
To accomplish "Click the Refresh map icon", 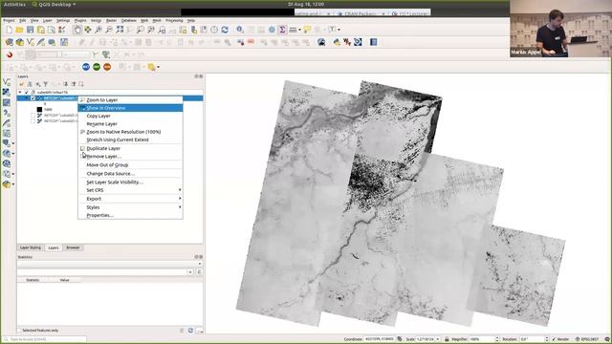I will click(x=225, y=30).
